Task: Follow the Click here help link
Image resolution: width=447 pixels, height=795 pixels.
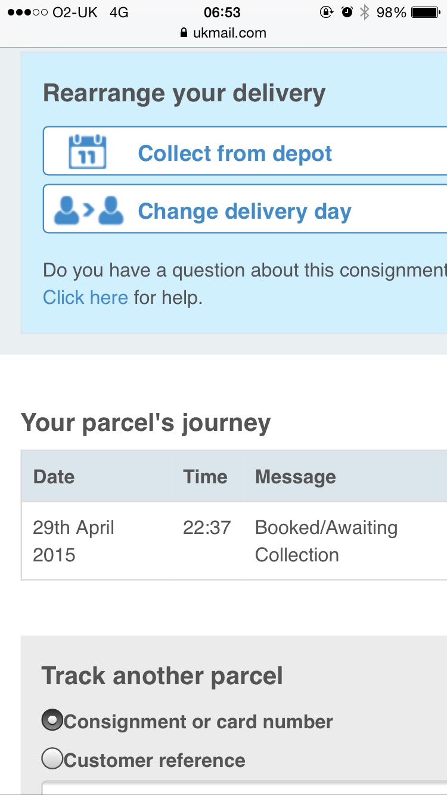Action: tap(85, 297)
